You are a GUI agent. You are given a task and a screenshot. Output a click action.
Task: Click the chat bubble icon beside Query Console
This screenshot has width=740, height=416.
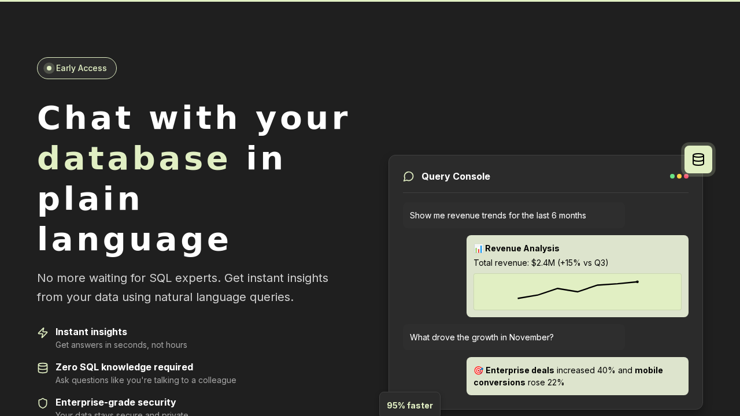point(409,176)
